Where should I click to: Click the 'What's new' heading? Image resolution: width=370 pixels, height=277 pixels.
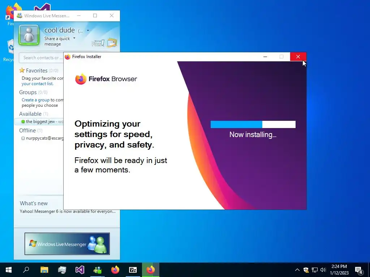34,203
